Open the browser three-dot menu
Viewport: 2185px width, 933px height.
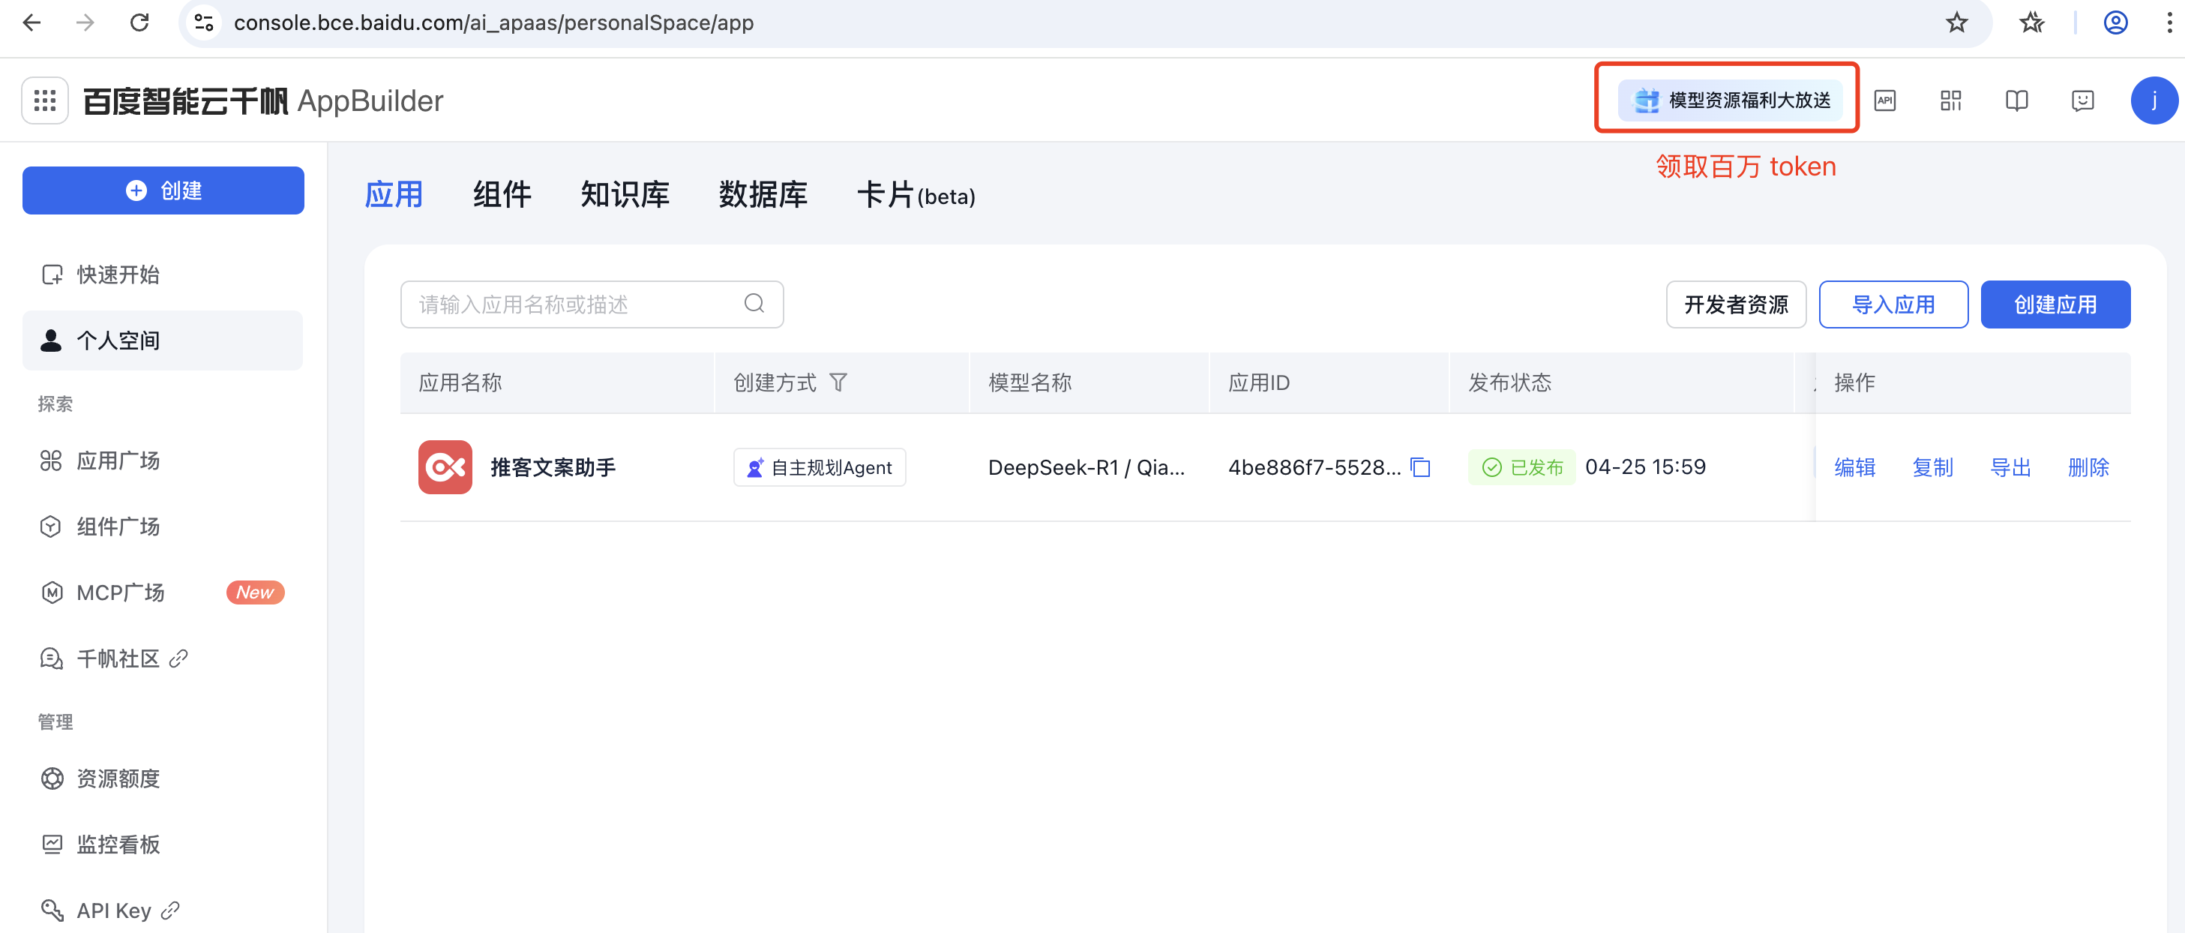[x=2170, y=23]
